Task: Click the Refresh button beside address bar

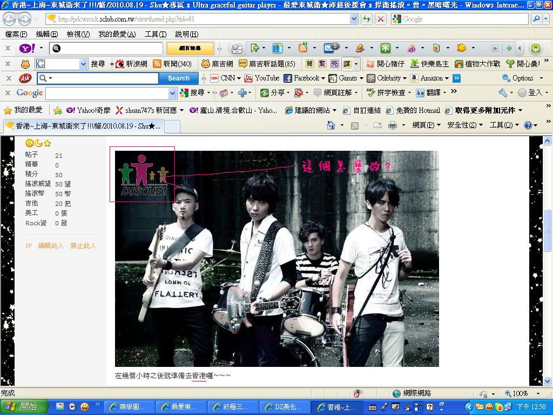Action: pos(367,19)
